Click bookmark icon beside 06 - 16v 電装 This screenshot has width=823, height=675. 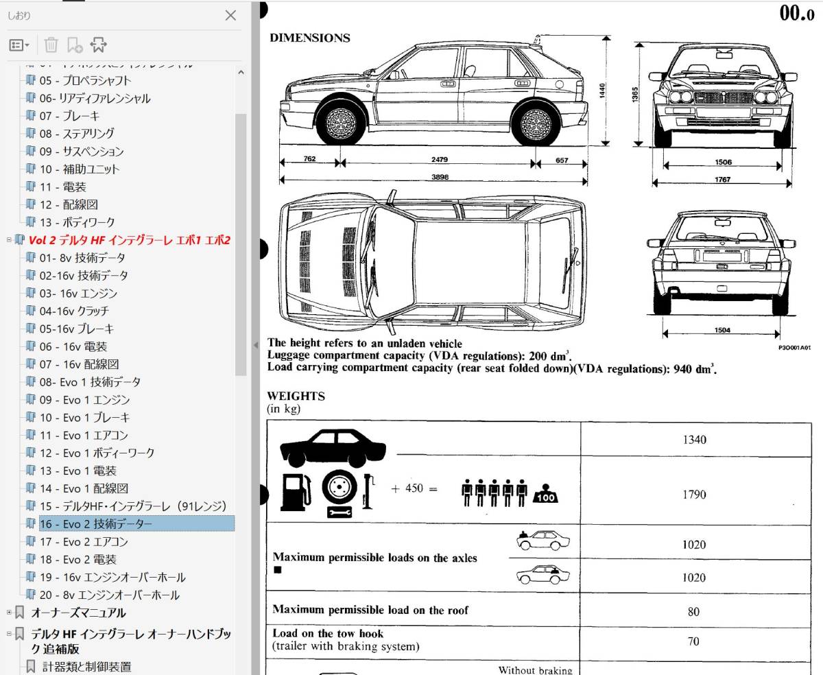(30, 347)
